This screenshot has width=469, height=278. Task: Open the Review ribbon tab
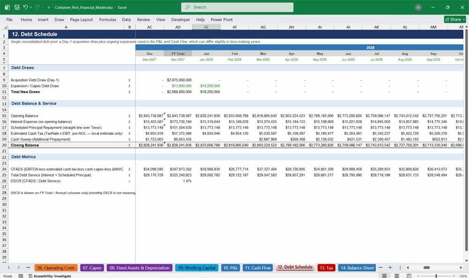pos(144,19)
